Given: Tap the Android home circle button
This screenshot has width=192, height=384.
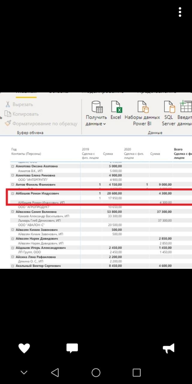Looking at the screenshot, I should (96, 373).
